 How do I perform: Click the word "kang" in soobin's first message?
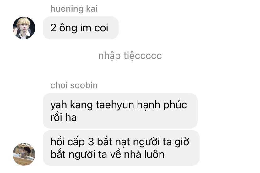(81, 105)
